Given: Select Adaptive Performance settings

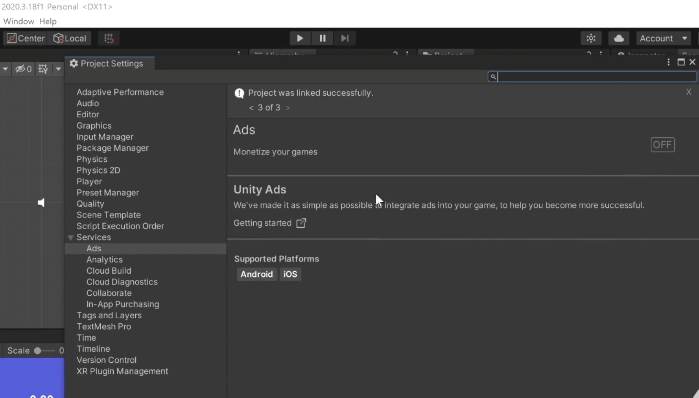Looking at the screenshot, I should point(120,92).
